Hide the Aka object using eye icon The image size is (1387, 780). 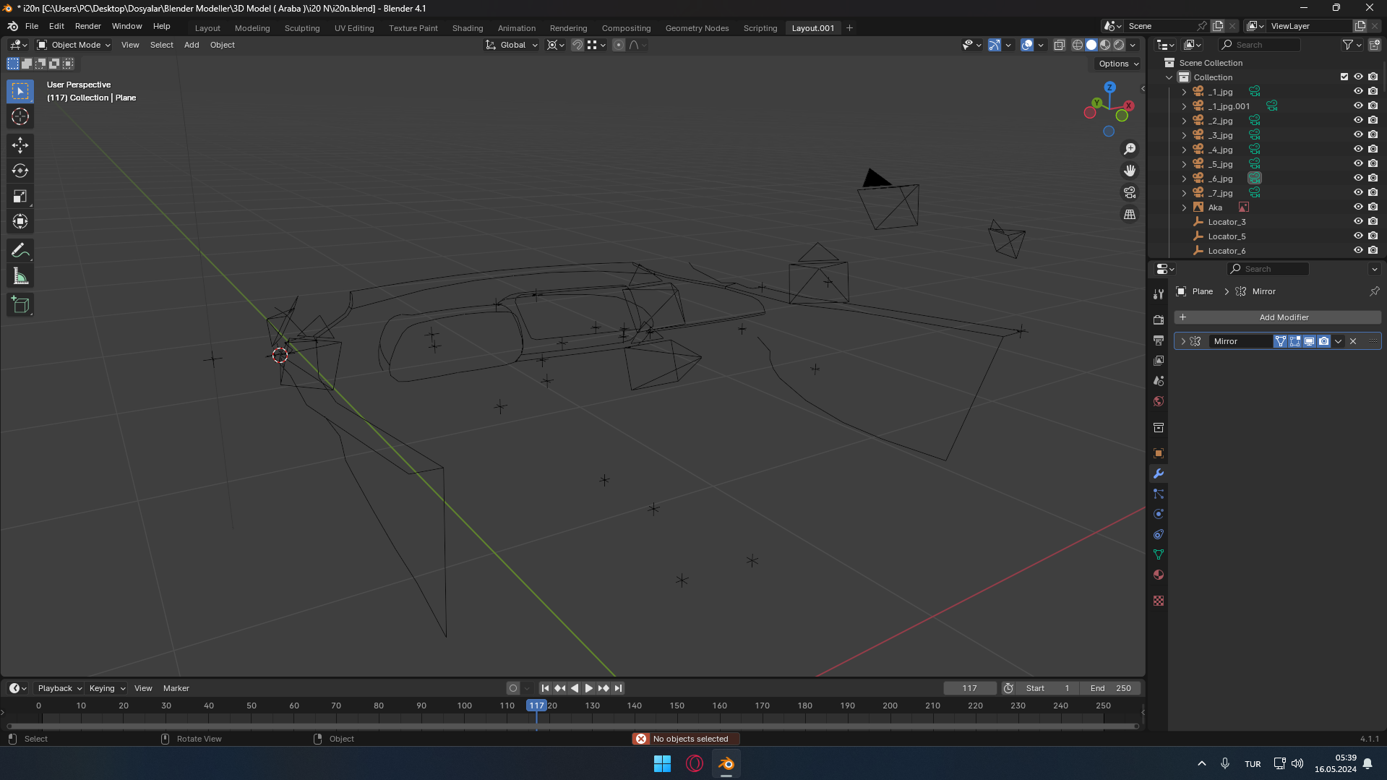click(x=1358, y=207)
